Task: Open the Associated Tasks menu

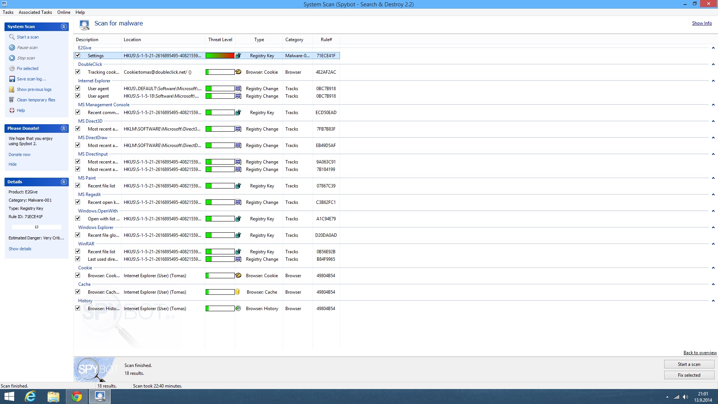Action: click(35, 12)
